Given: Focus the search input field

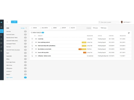Looking at the screenshot, I should click(x=109, y=22).
